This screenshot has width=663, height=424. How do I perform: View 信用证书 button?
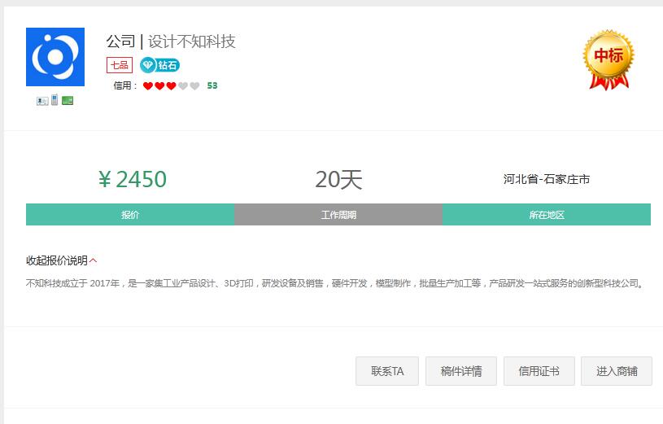click(539, 371)
